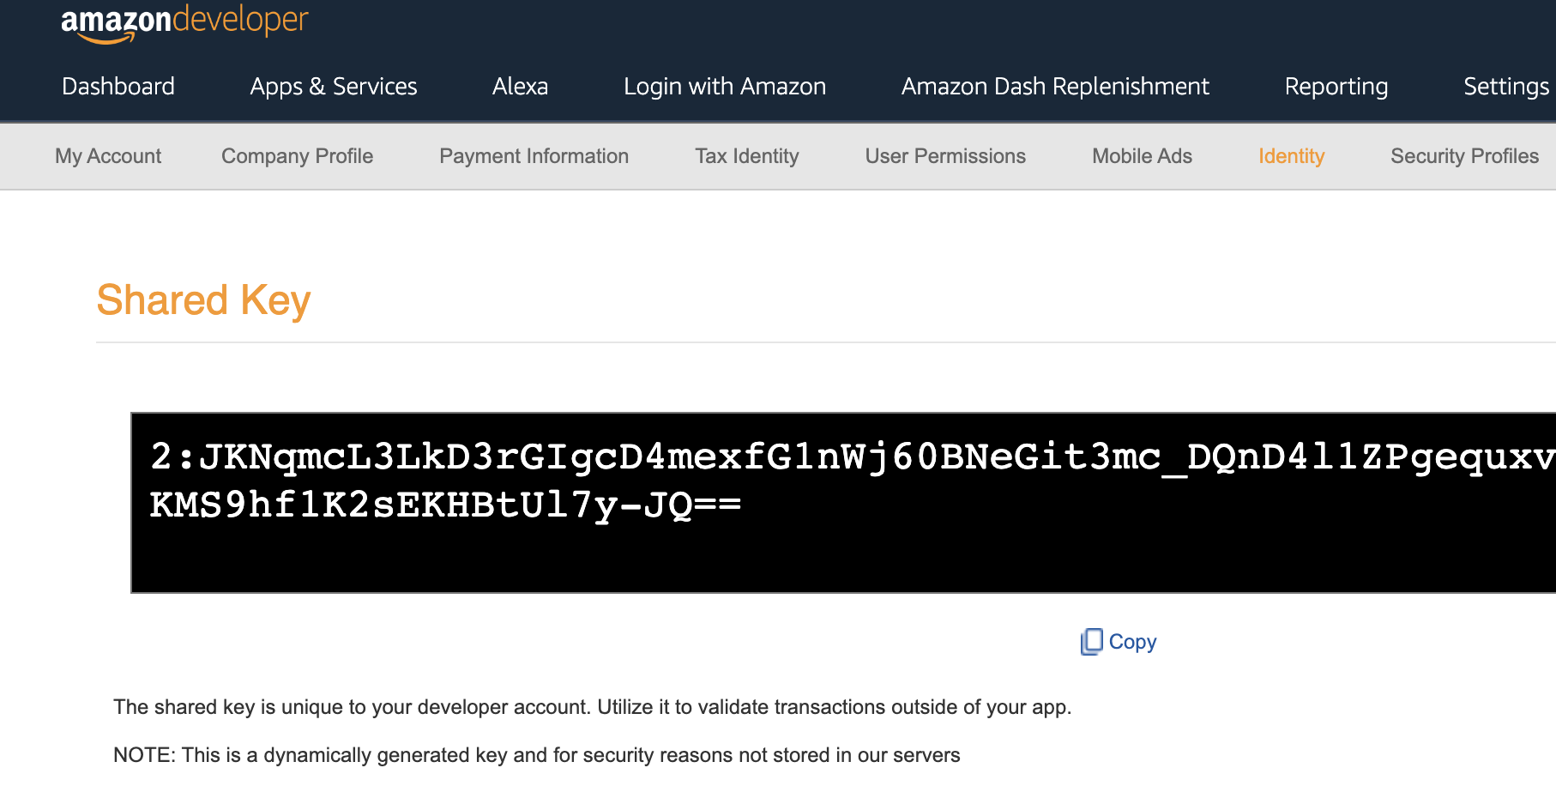Click the Copy icon beside the shared key

point(1090,641)
